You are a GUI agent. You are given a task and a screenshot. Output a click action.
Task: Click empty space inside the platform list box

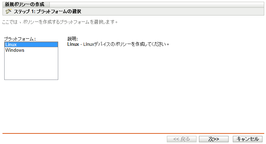pos(31,67)
